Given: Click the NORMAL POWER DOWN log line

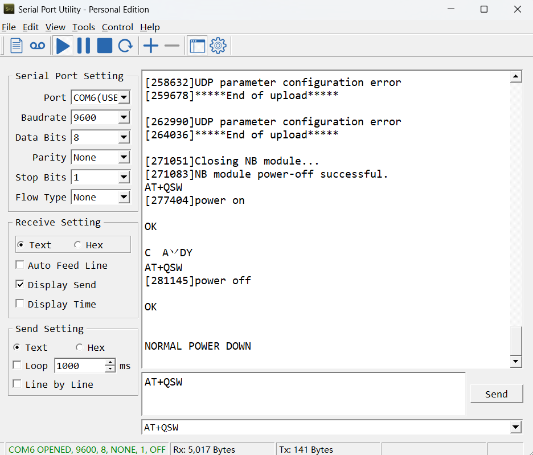Looking at the screenshot, I should click(x=198, y=346).
